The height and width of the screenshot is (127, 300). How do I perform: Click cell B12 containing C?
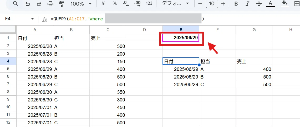tap(71, 123)
